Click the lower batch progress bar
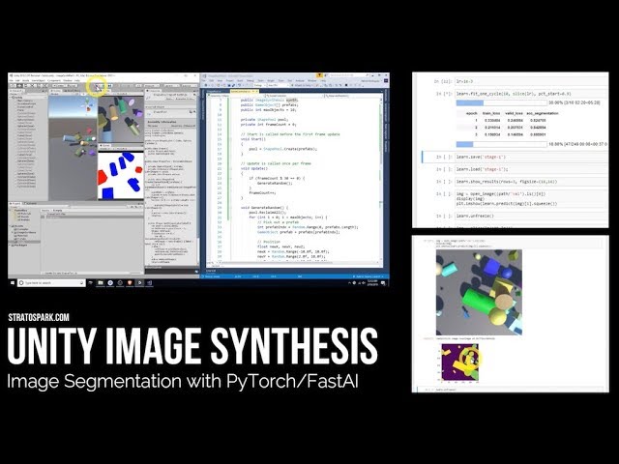 click(x=501, y=144)
